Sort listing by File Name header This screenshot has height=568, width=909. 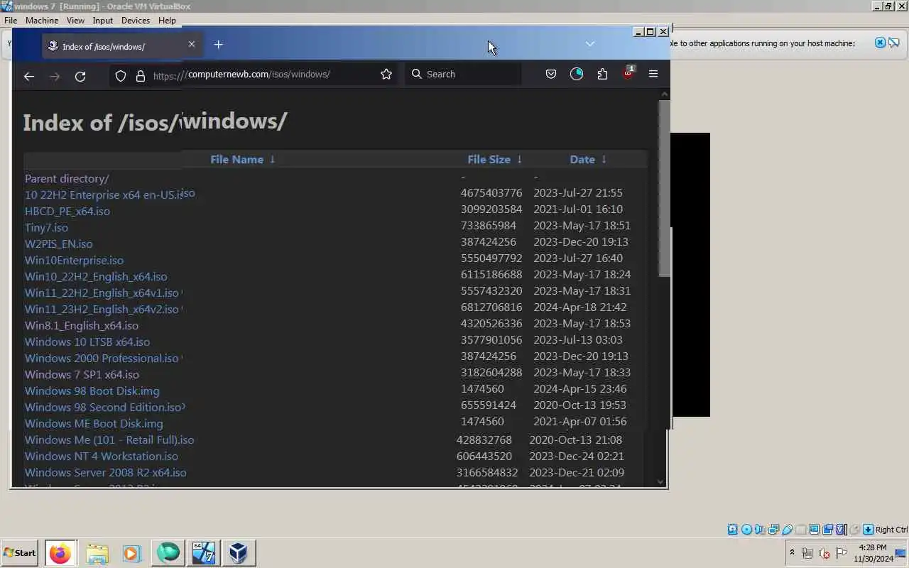[242, 160]
